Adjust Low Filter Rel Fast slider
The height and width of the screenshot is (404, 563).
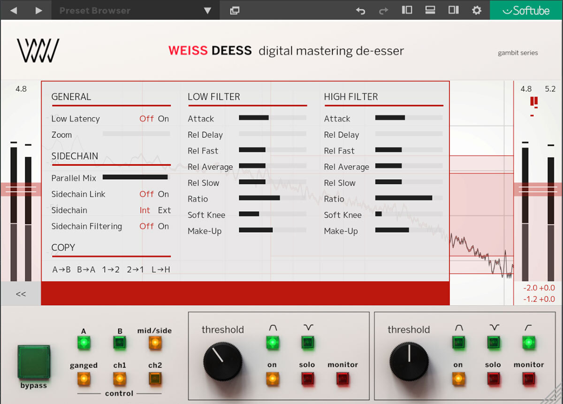(x=273, y=150)
